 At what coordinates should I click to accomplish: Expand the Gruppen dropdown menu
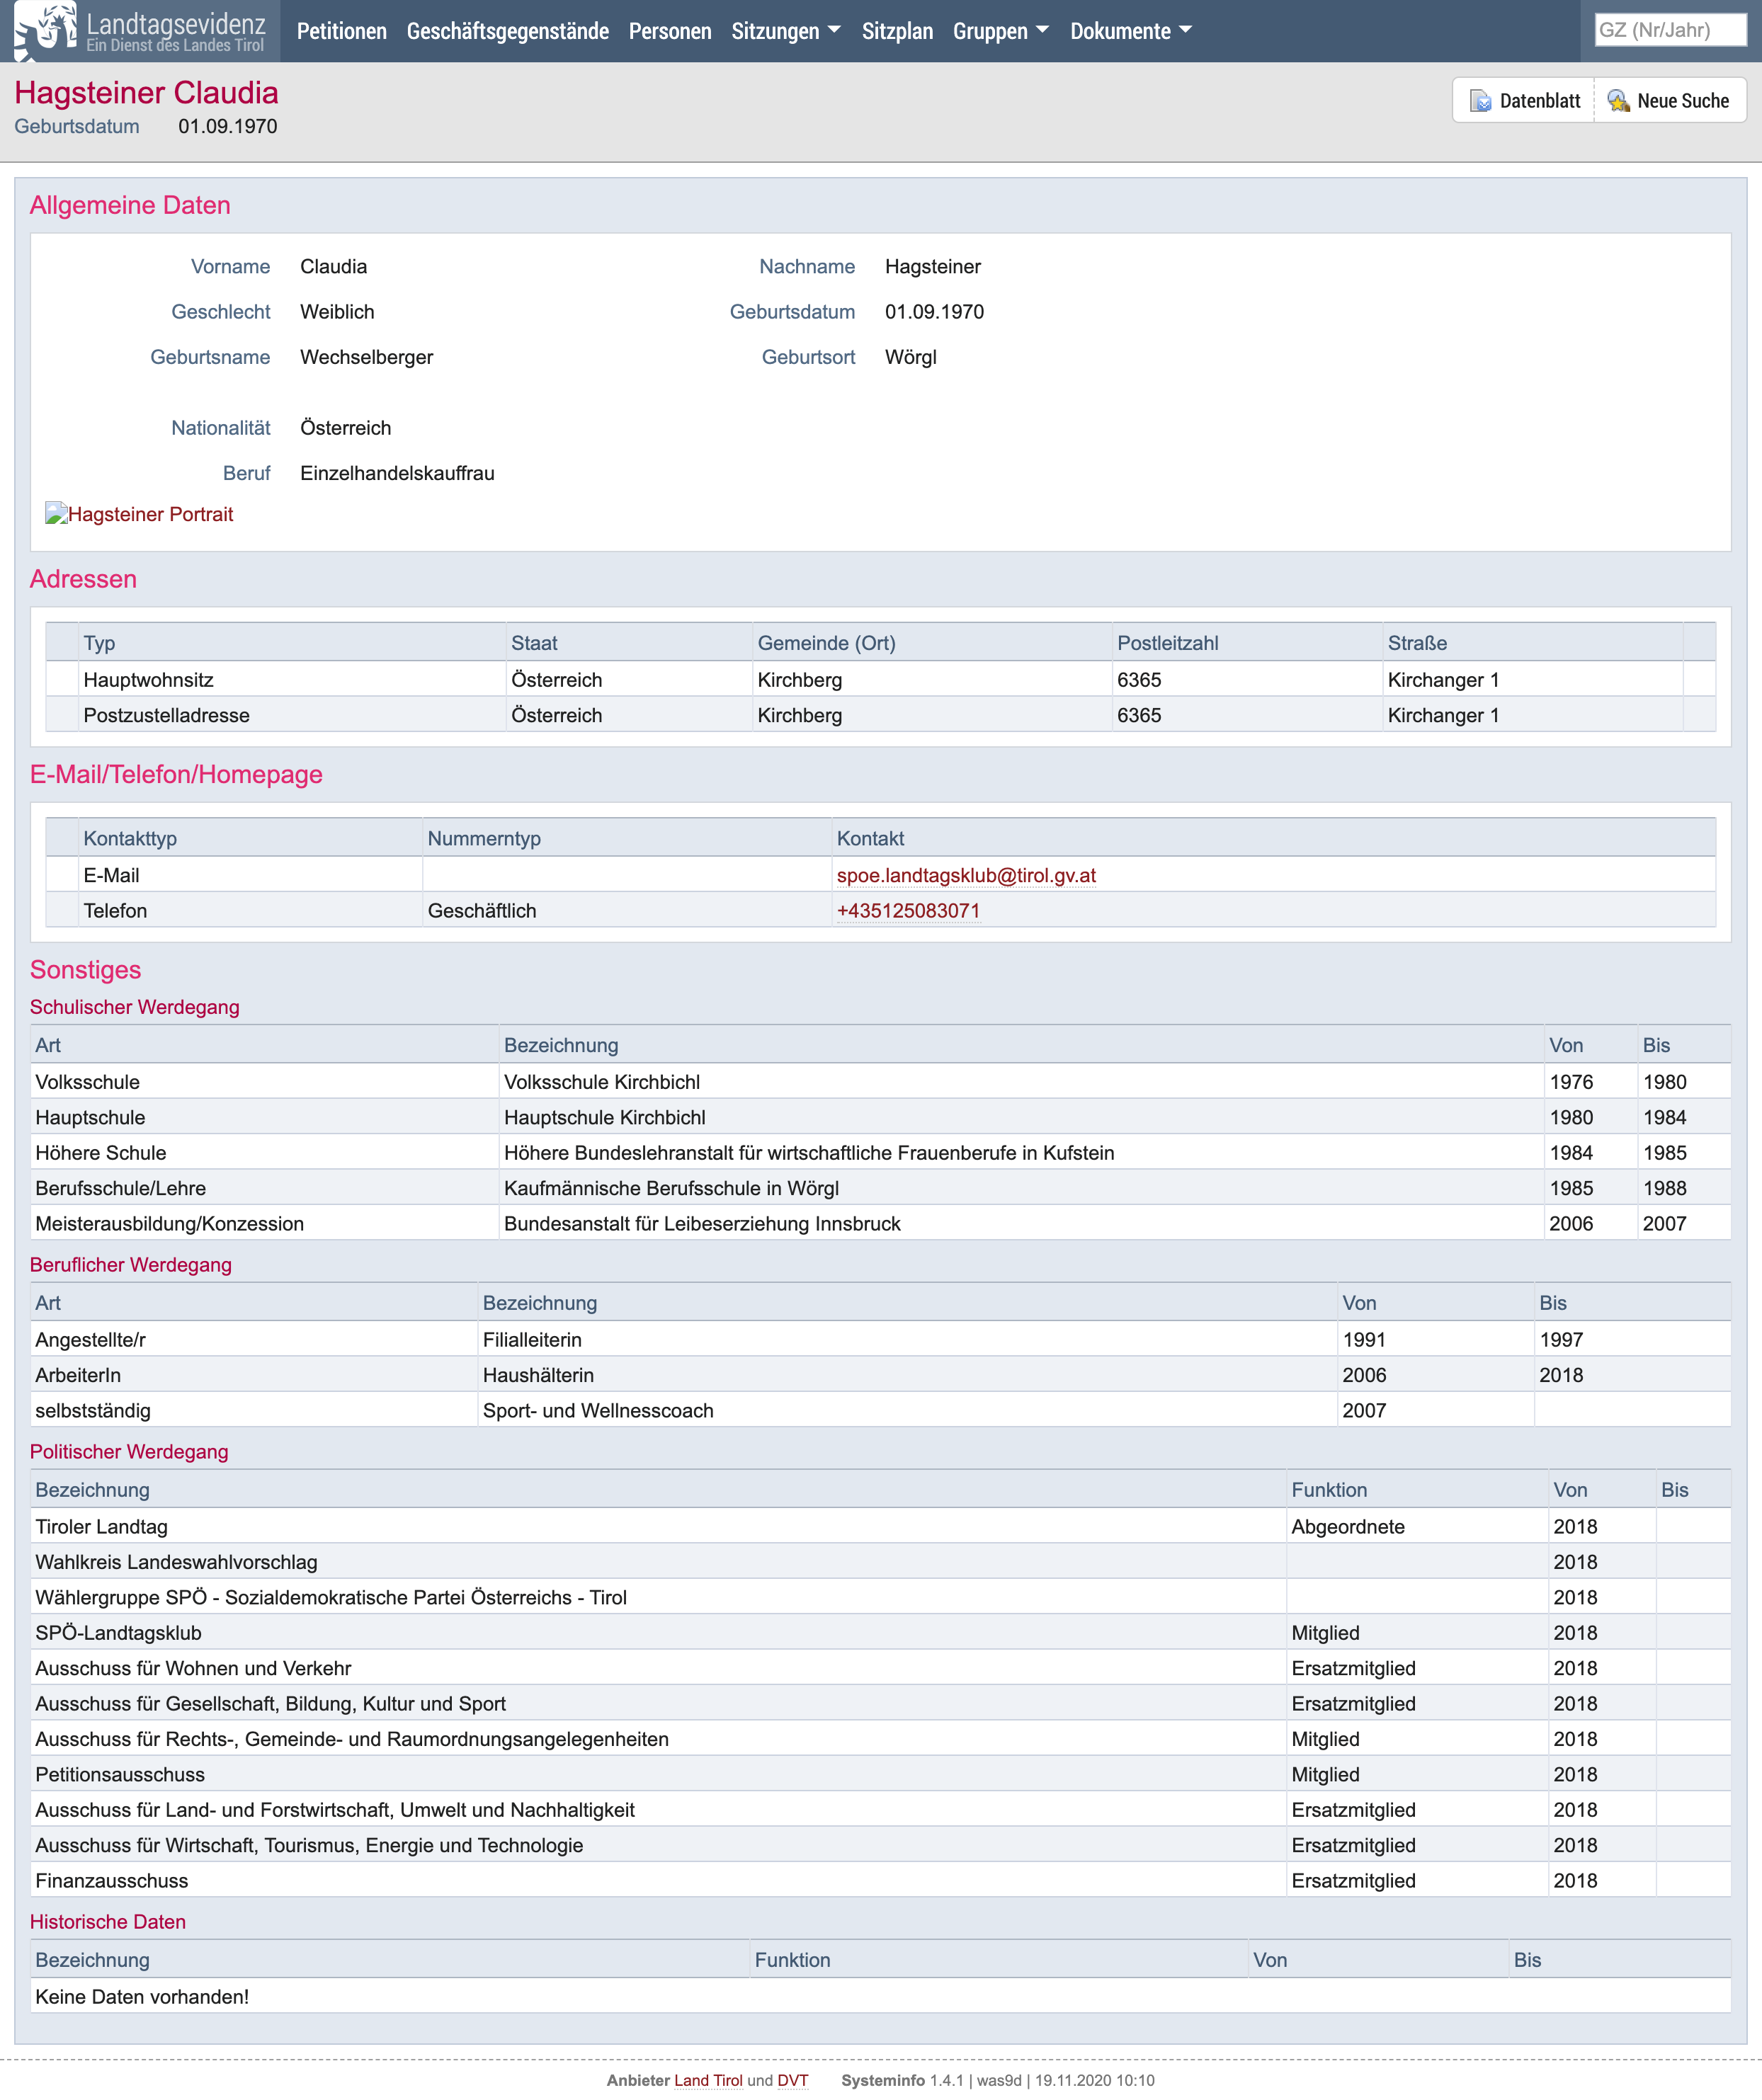[1001, 31]
